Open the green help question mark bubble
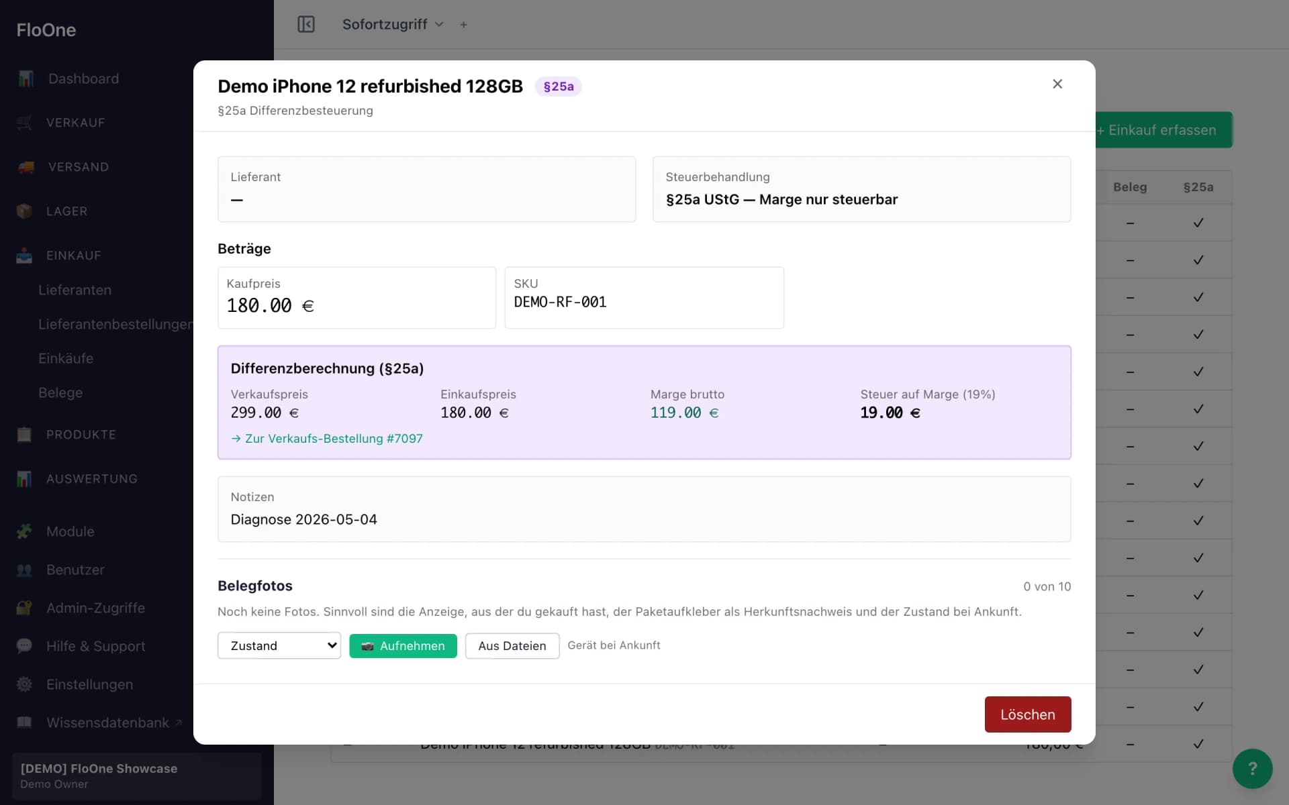Screen dimensions: 1289x805 [x=1252, y=769]
